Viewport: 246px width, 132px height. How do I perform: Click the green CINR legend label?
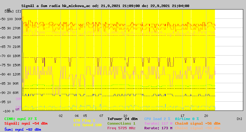[x=21, y=119]
